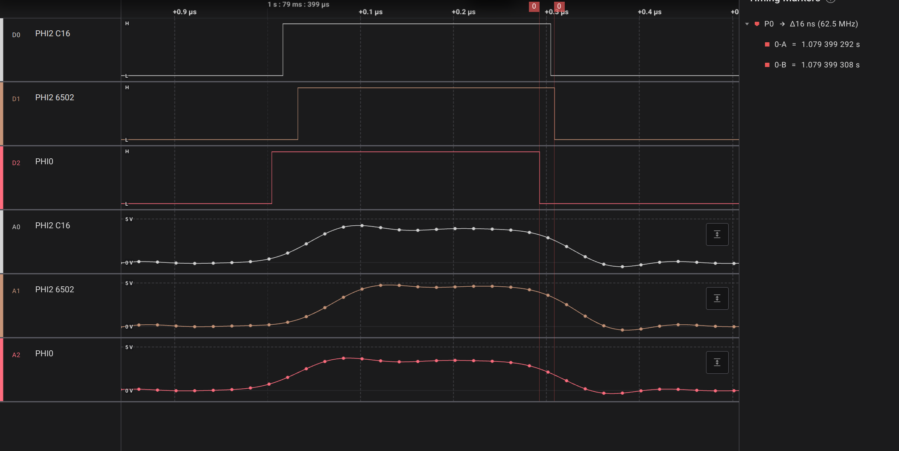Screen dimensions: 899x451
Task: Select the right timing marker flag on ruler
Action: (559, 6)
